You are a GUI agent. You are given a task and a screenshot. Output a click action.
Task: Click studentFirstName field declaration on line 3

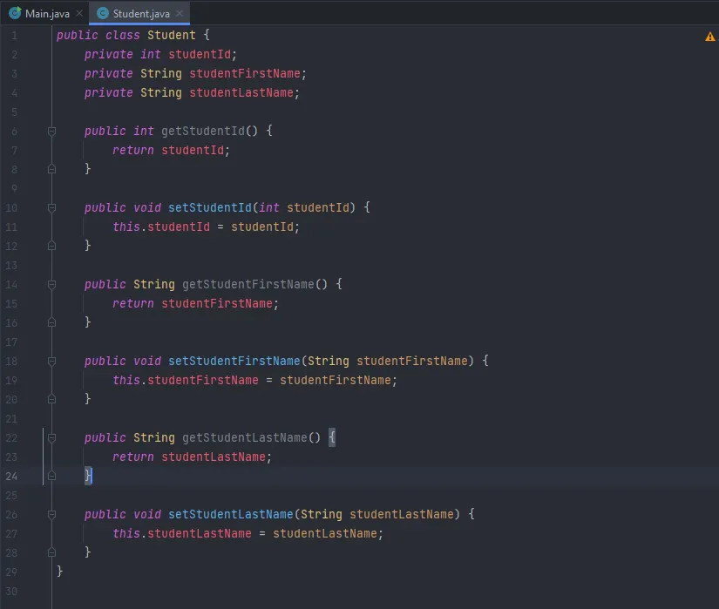[x=245, y=73]
